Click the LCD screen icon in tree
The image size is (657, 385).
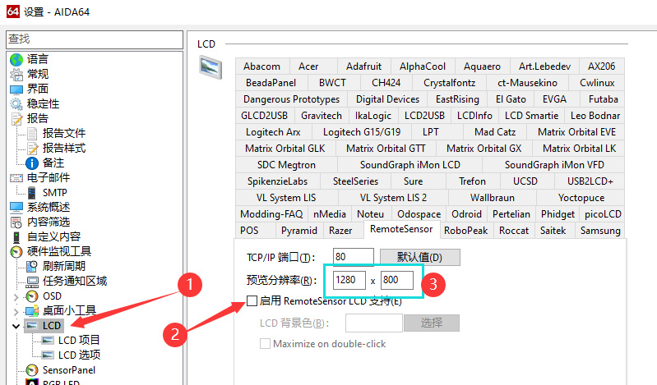pyautogui.click(x=32, y=326)
